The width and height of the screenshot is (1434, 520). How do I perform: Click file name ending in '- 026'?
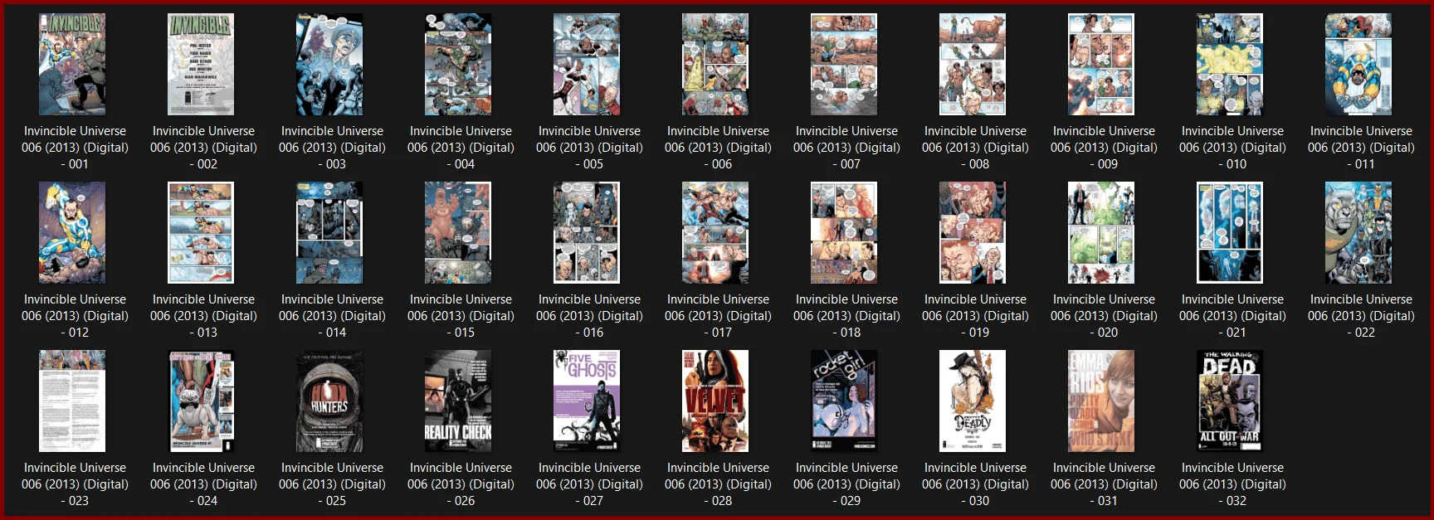461,484
